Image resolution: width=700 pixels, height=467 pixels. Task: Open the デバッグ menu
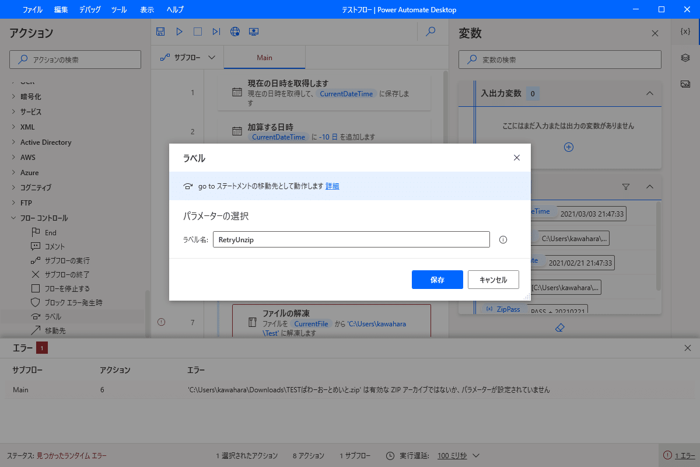[89, 9]
